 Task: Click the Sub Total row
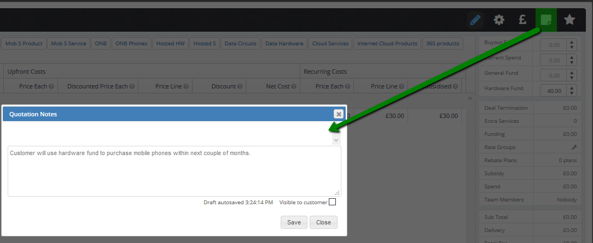530,217
